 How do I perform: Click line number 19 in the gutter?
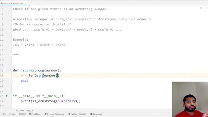(x=2, y=75)
